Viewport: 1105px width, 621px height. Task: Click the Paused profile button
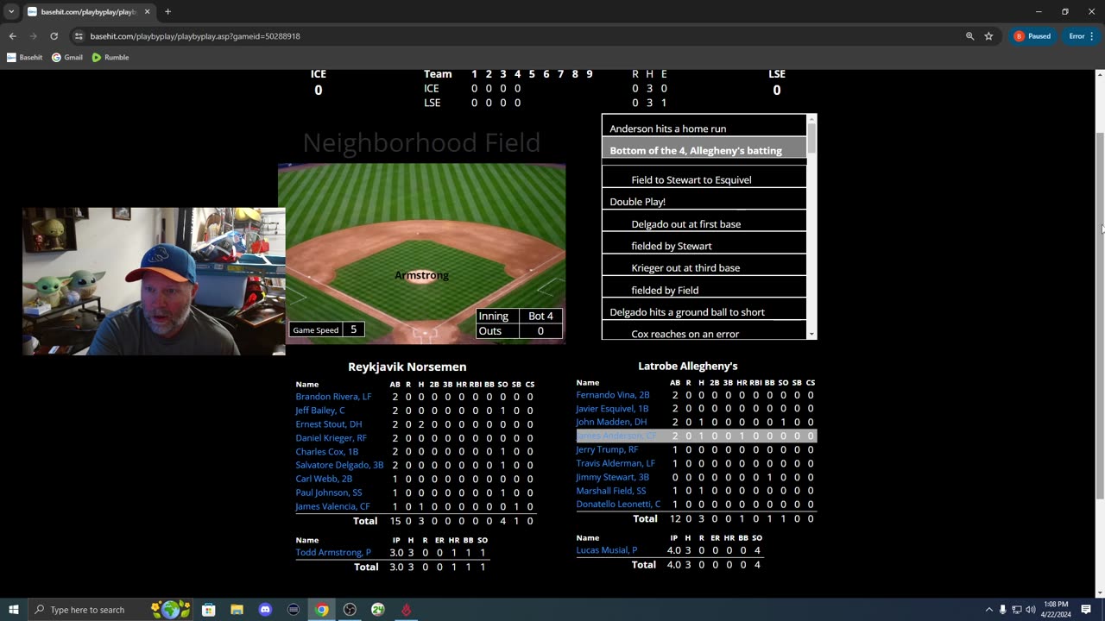click(1032, 36)
